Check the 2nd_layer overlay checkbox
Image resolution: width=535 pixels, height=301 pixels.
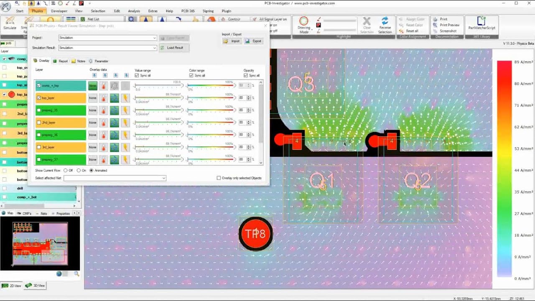[x=39, y=122]
